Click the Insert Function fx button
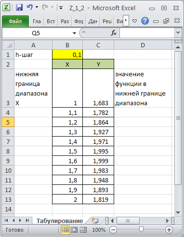Viewport: 184px width, 237px height. tap(114, 33)
